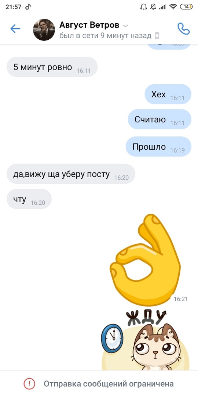Open the OK hand sticker
This screenshot has height=397, width=198.
(x=146, y=260)
